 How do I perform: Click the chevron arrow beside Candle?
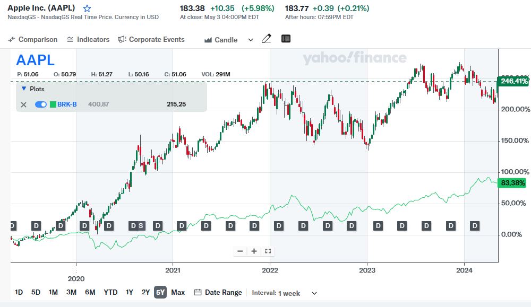pyautogui.click(x=251, y=40)
